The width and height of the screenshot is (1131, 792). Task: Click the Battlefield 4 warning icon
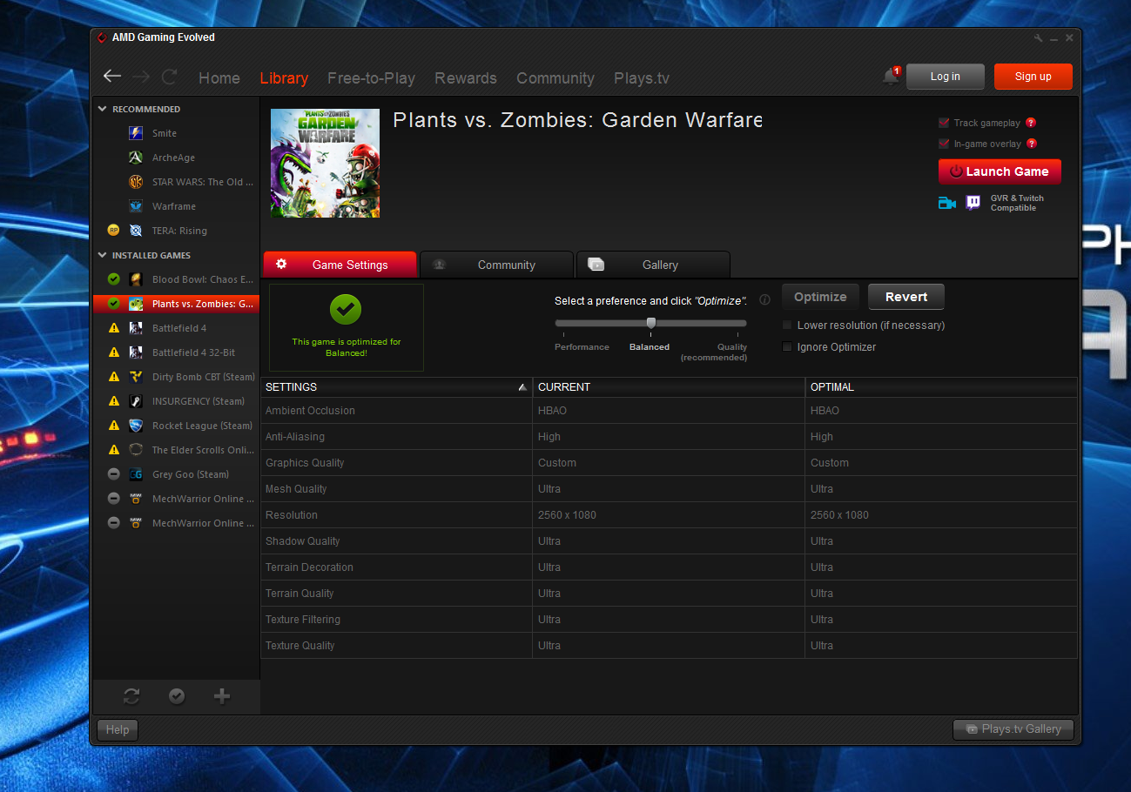113,328
